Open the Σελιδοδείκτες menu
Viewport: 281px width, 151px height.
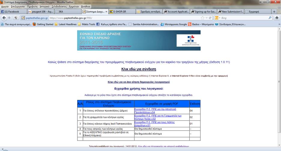coord(59,6)
